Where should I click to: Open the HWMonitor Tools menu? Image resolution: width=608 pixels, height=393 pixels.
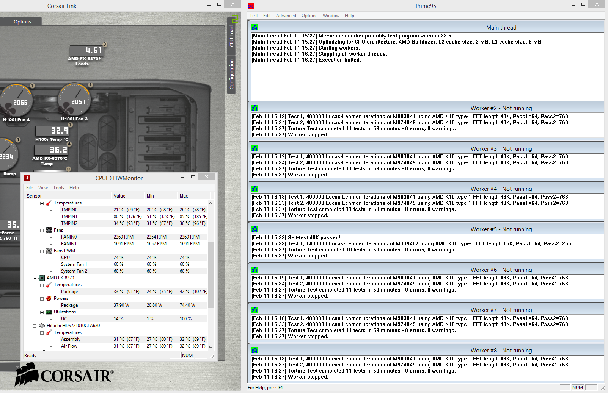tap(58, 188)
